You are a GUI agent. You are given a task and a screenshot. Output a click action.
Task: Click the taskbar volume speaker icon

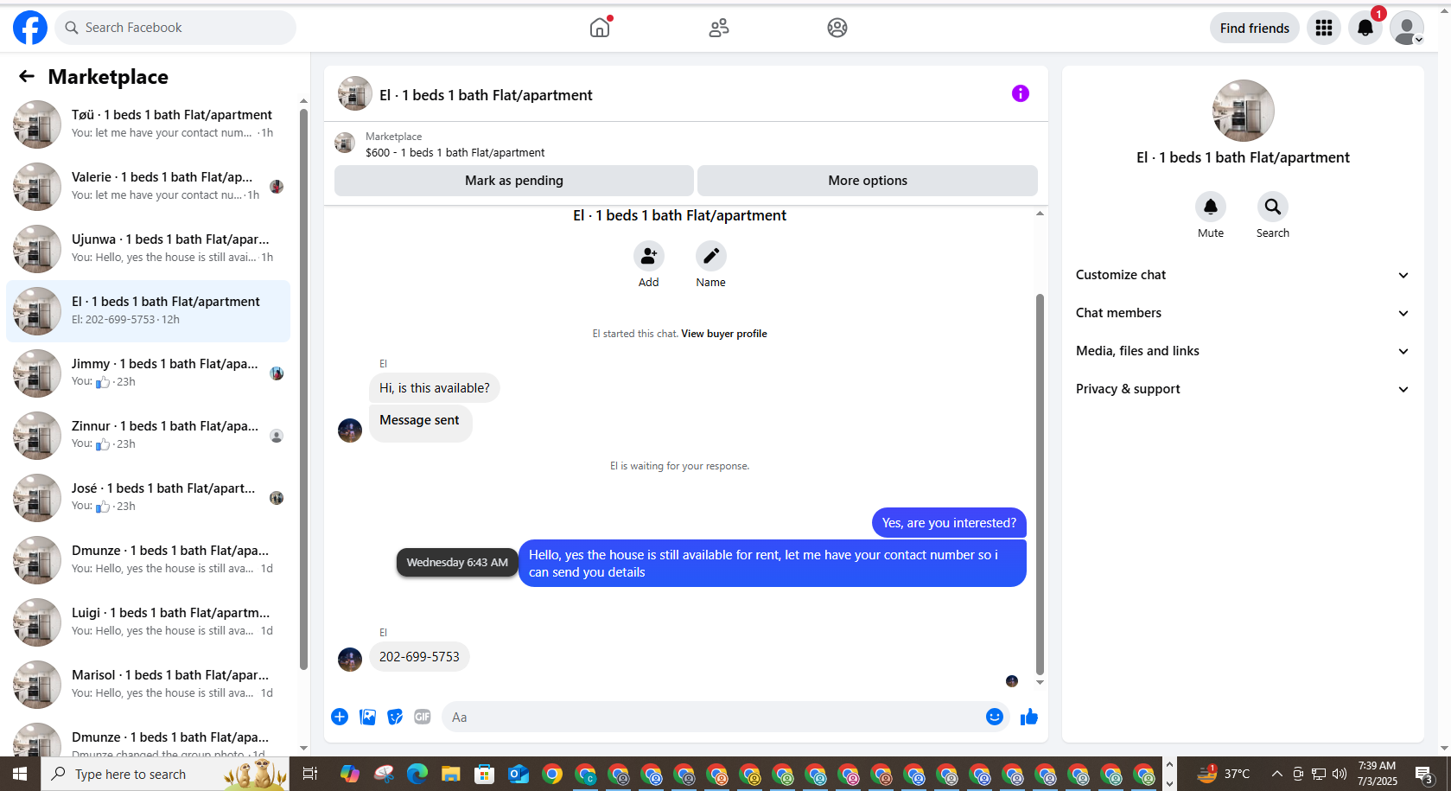(x=1339, y=774)
